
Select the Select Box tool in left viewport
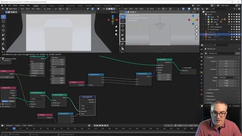[3, 17]
